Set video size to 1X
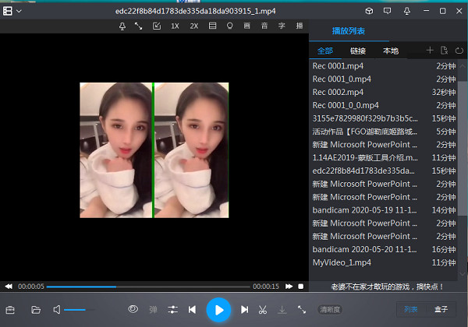This screenshot has height=327, width=468. coord(175,26)
